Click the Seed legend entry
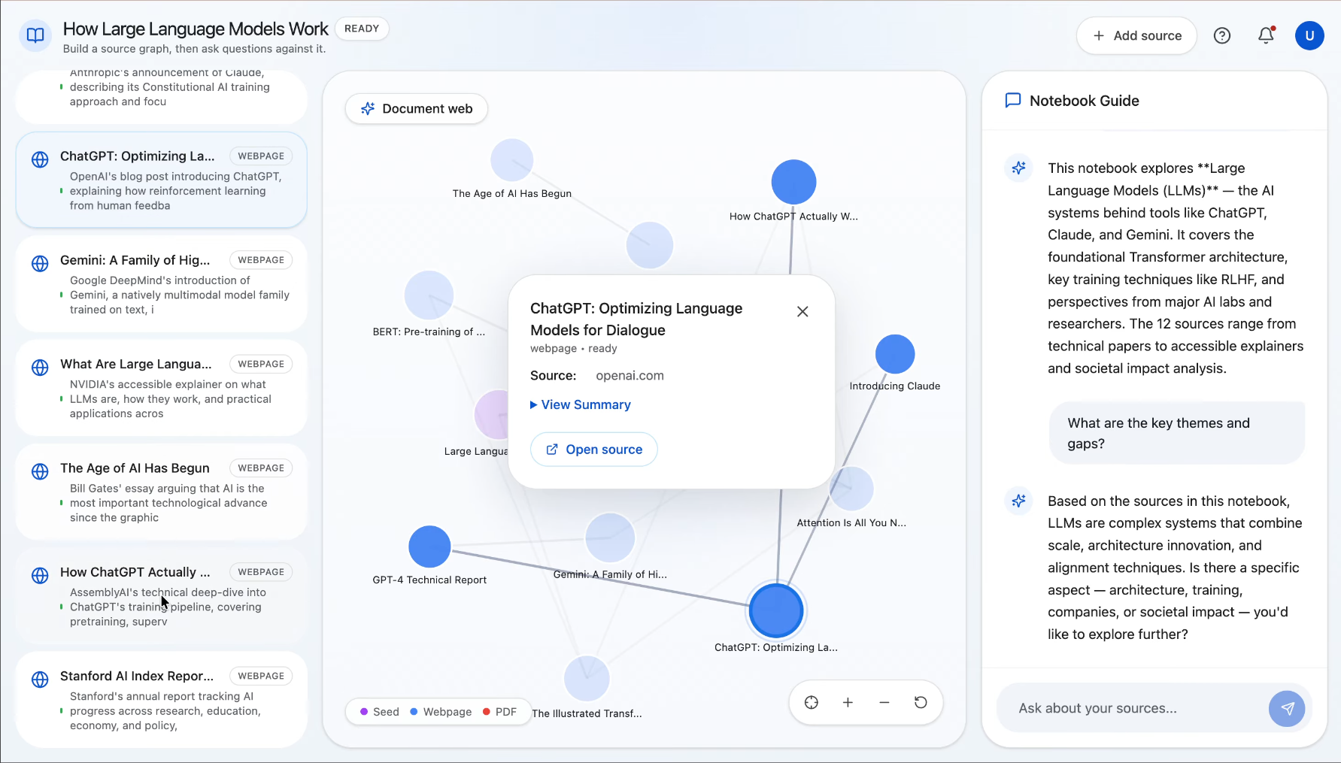1341x763 pixels. point(380,712)
